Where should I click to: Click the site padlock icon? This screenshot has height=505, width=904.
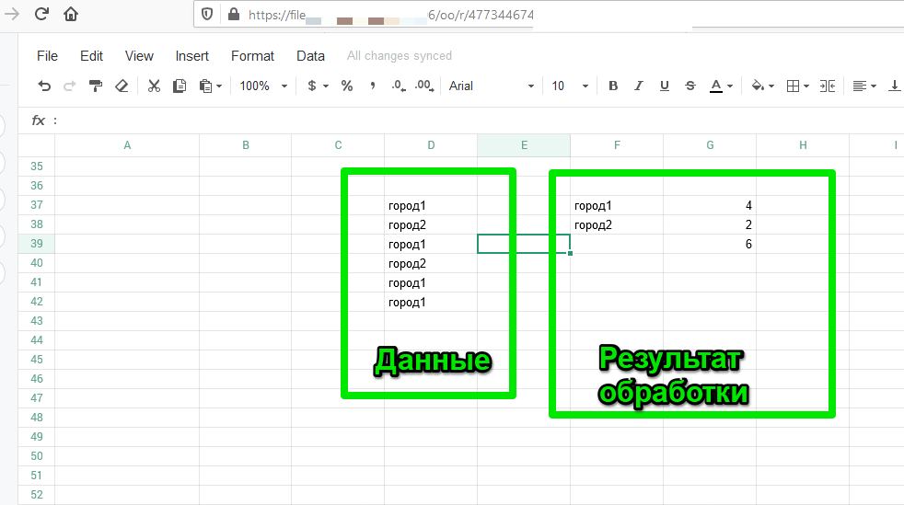[234, 15]
